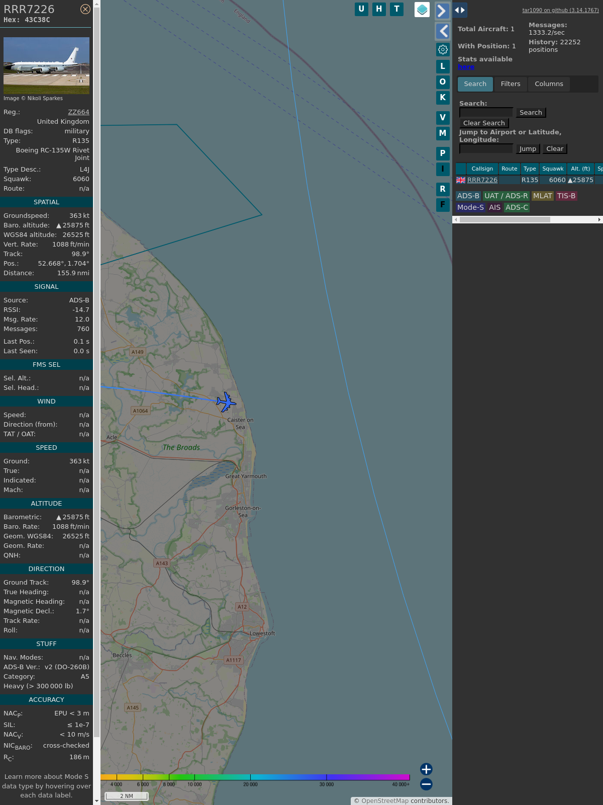Viewport: 603px width, 805px height.
Task: Switch to the Columns tab
Action: [549, 84]
